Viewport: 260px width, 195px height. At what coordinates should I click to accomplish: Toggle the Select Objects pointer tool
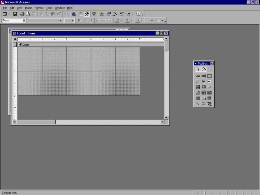tap(198, 69)
